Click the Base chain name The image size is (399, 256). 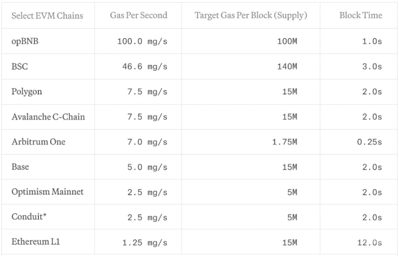20,167
